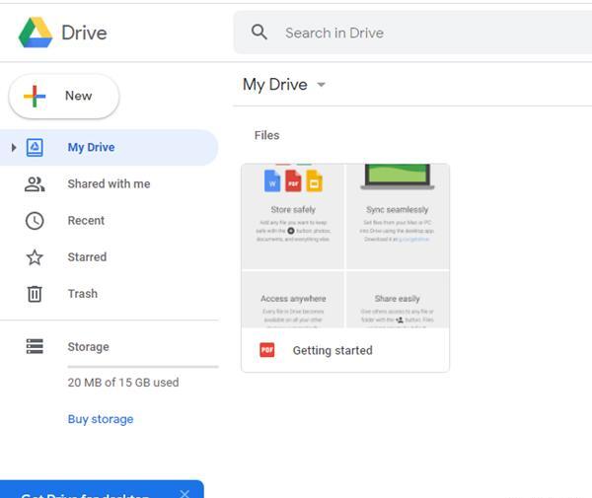This screenshot has width=592, height=498.
Task: Focus the Search in Drive field
Action: tap(412, 33)
